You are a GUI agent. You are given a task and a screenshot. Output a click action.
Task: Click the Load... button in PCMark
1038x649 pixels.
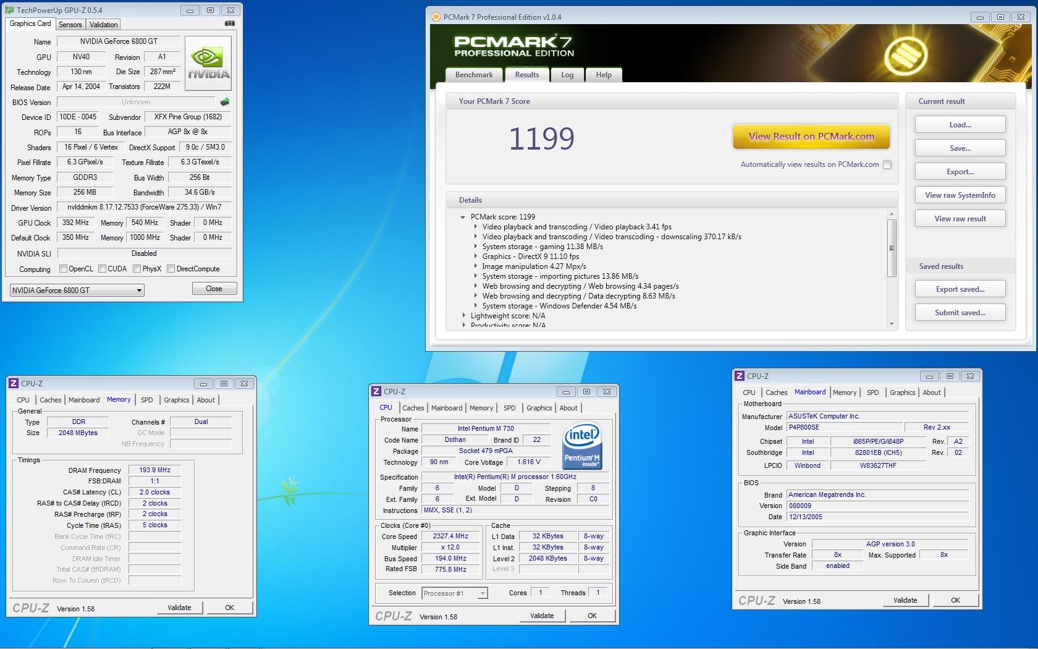(x=960, y=124)
